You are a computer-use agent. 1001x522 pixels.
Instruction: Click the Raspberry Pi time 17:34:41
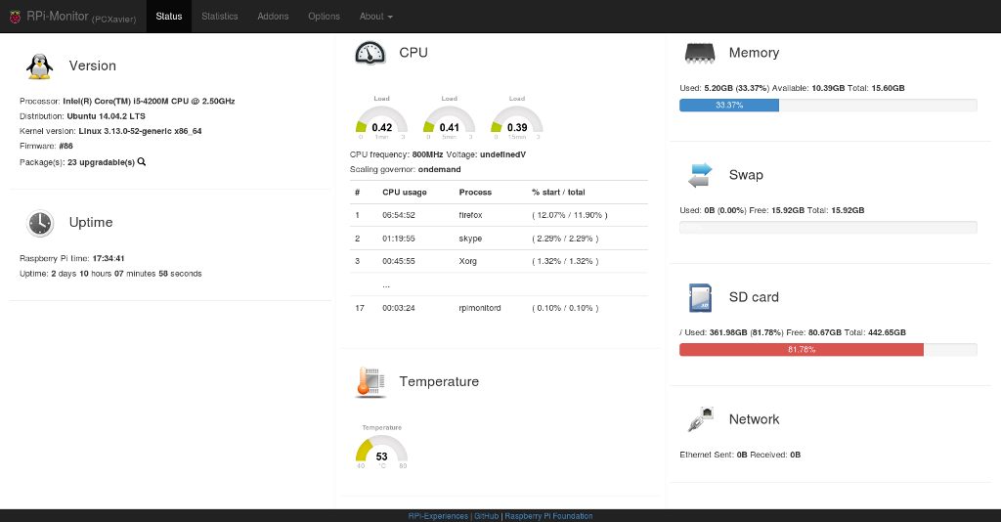(72, 258)
